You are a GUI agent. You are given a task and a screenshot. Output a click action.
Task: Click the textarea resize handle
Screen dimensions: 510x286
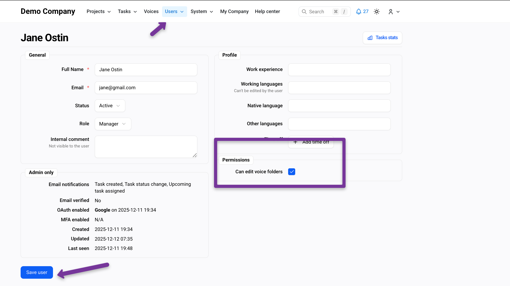click(x=195, y=155)
